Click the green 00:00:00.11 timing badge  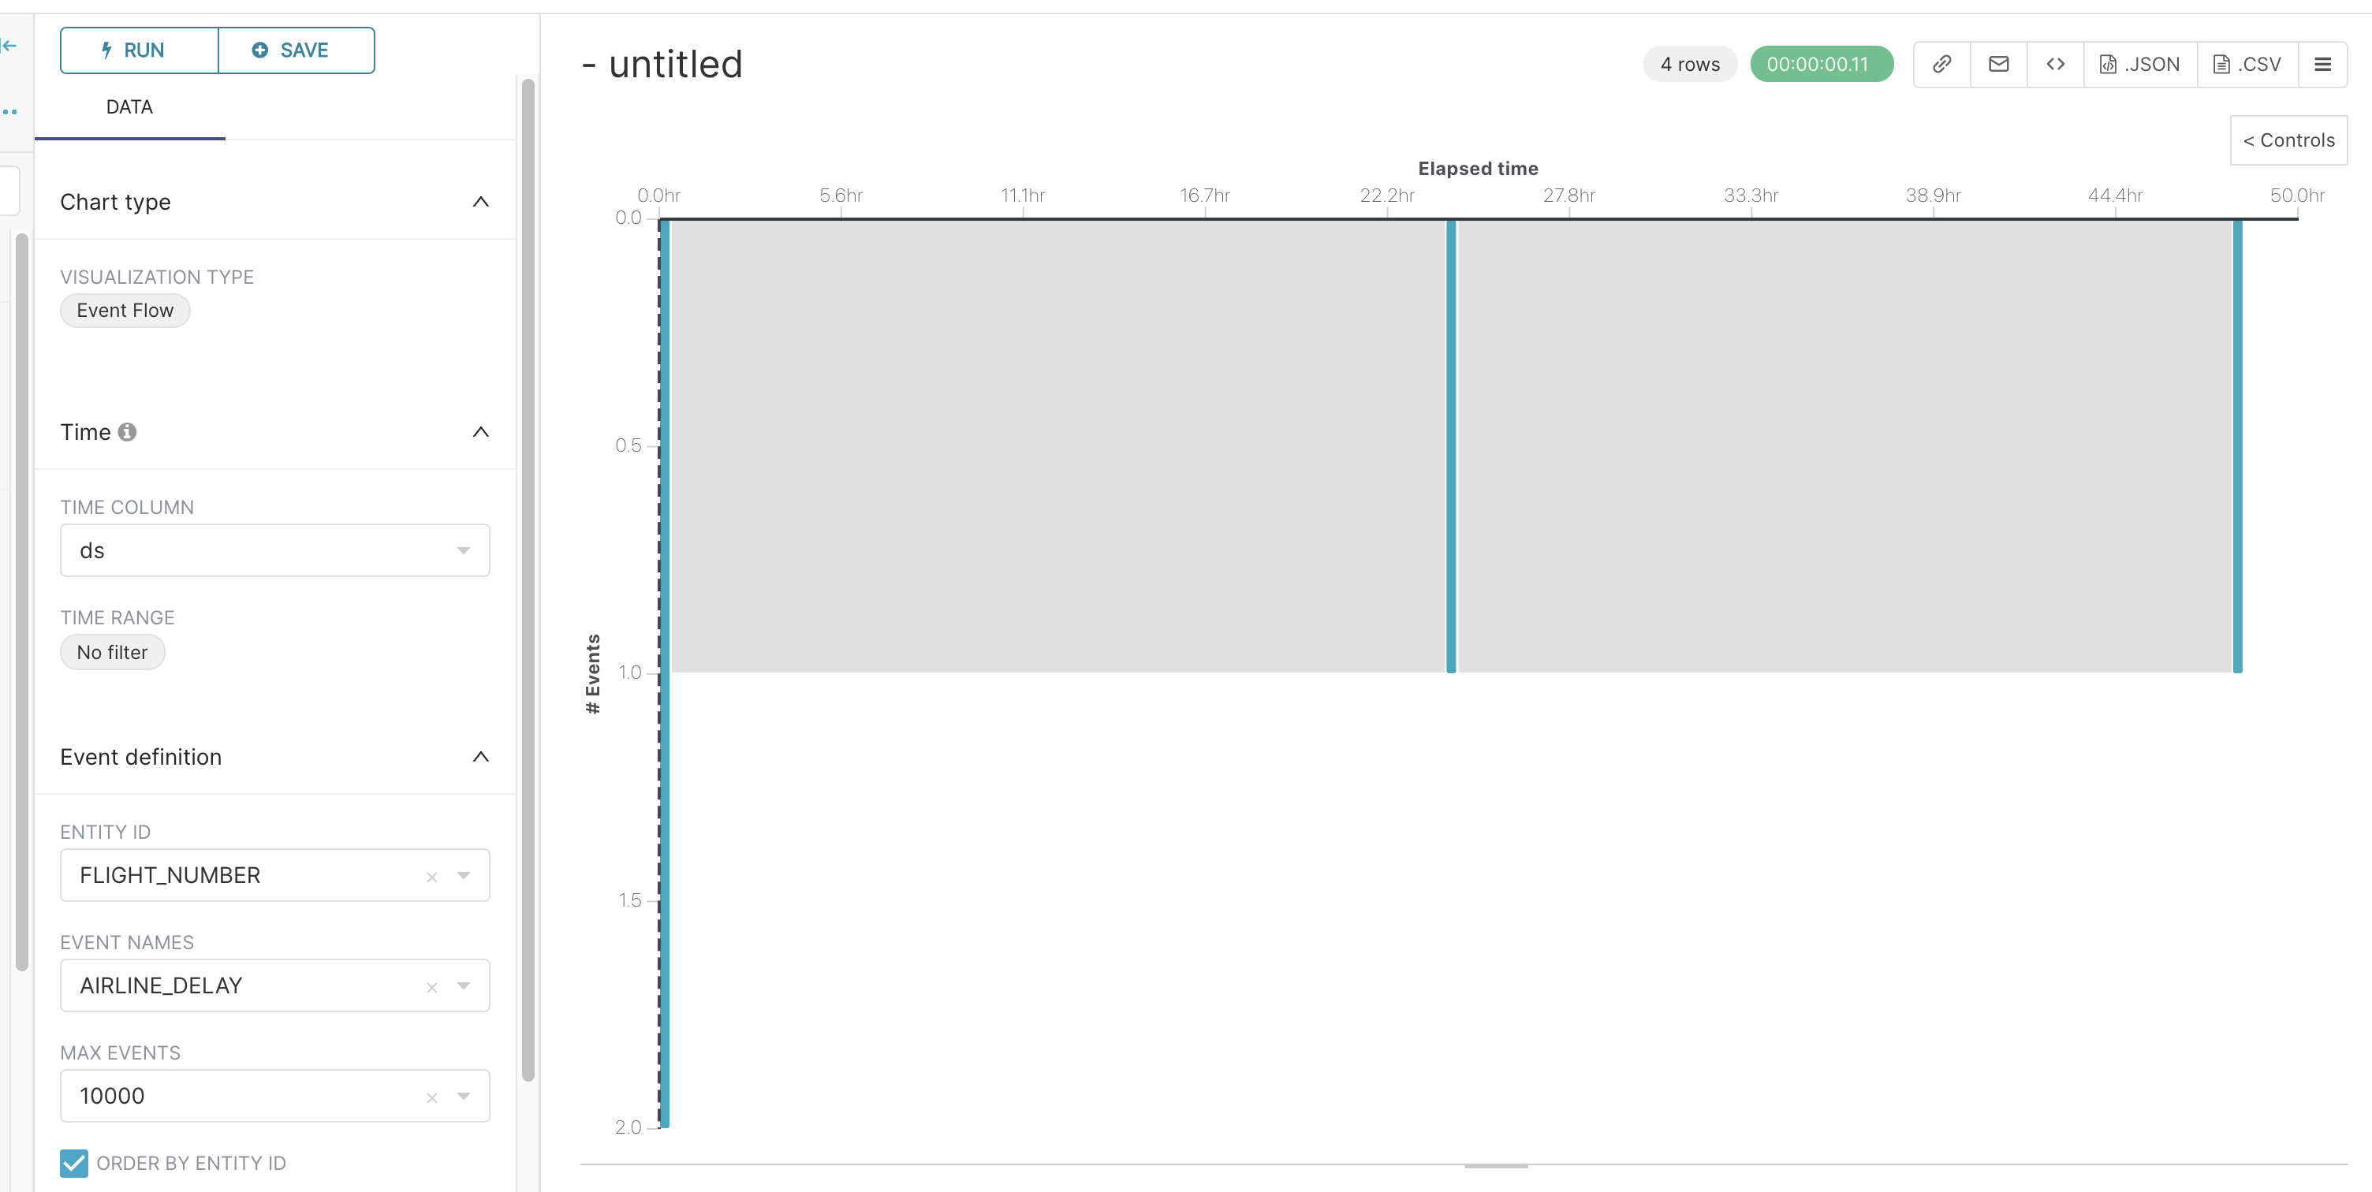point(1822,64)
